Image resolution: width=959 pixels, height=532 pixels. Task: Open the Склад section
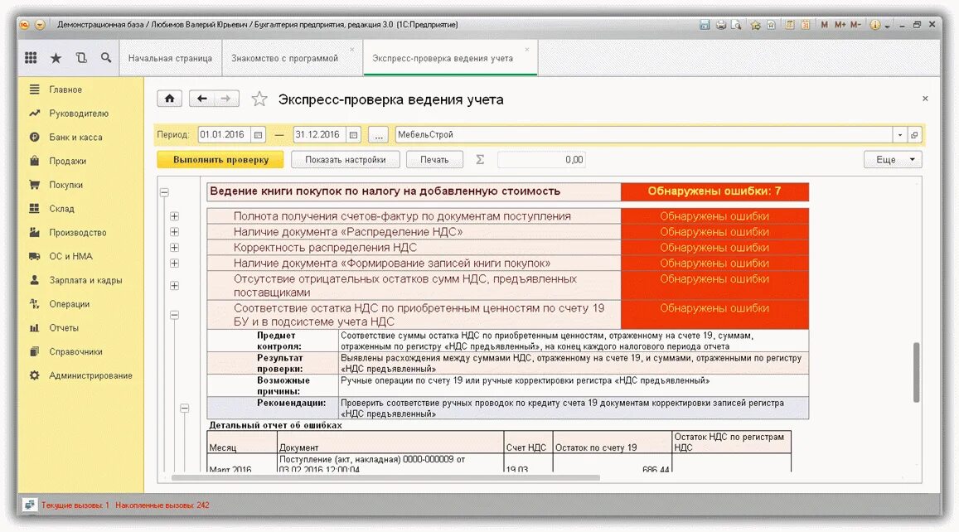[61, 209]
